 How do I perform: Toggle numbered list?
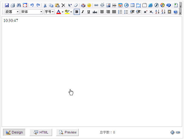click(x=120, y=12)
